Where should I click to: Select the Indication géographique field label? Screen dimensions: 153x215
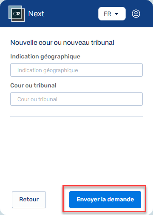(x=45, y=56)
